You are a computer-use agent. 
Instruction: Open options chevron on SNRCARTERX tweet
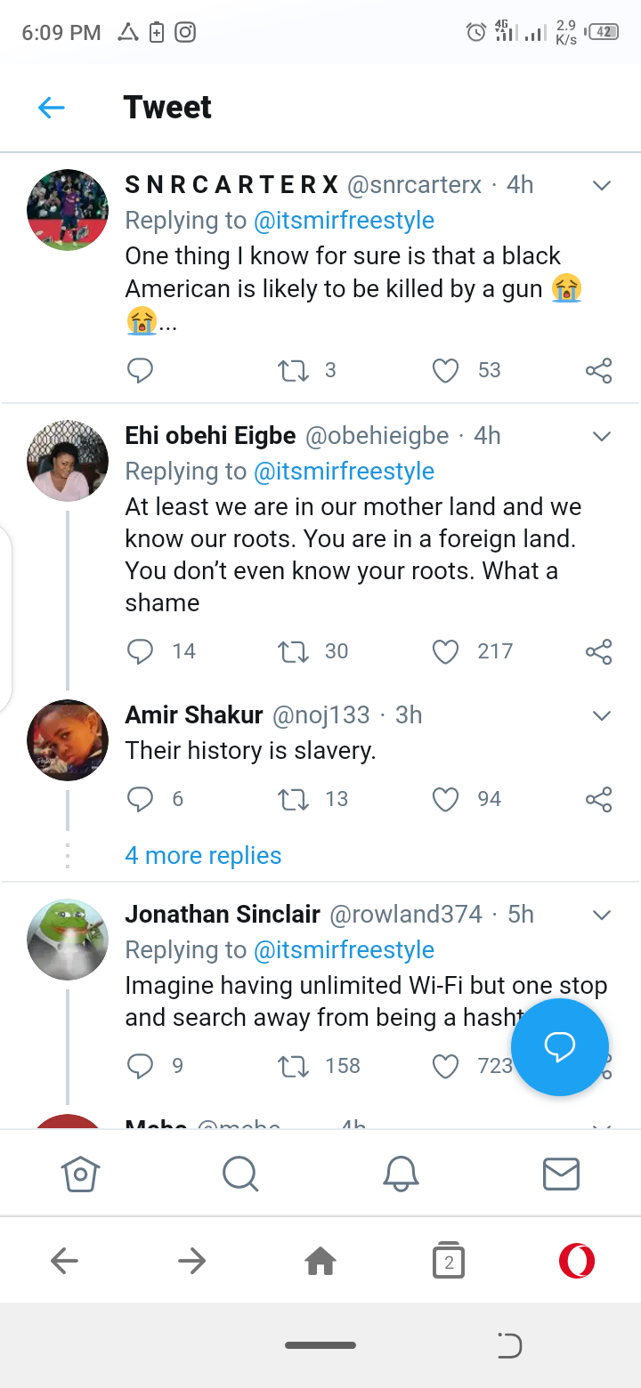(602, 185)
